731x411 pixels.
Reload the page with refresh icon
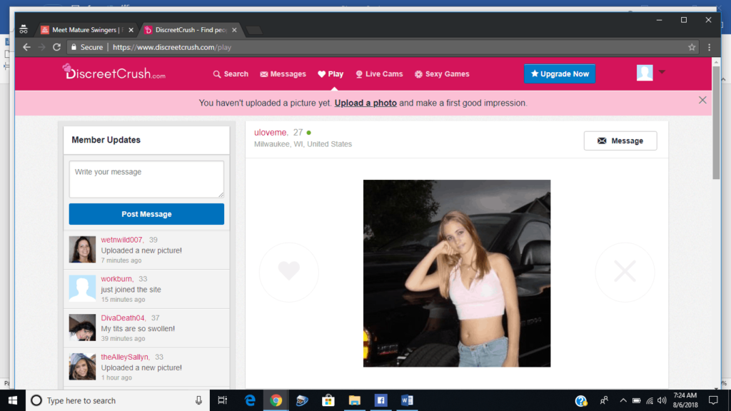coord(57,47)
